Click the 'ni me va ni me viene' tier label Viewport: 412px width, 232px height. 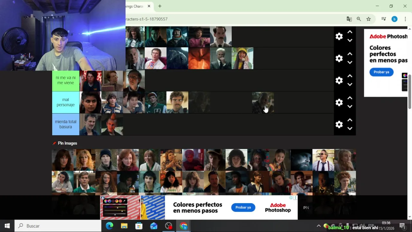coord(66,81)
